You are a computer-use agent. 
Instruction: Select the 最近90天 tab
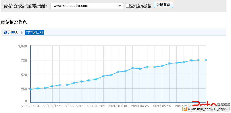[x=11, y=32]
